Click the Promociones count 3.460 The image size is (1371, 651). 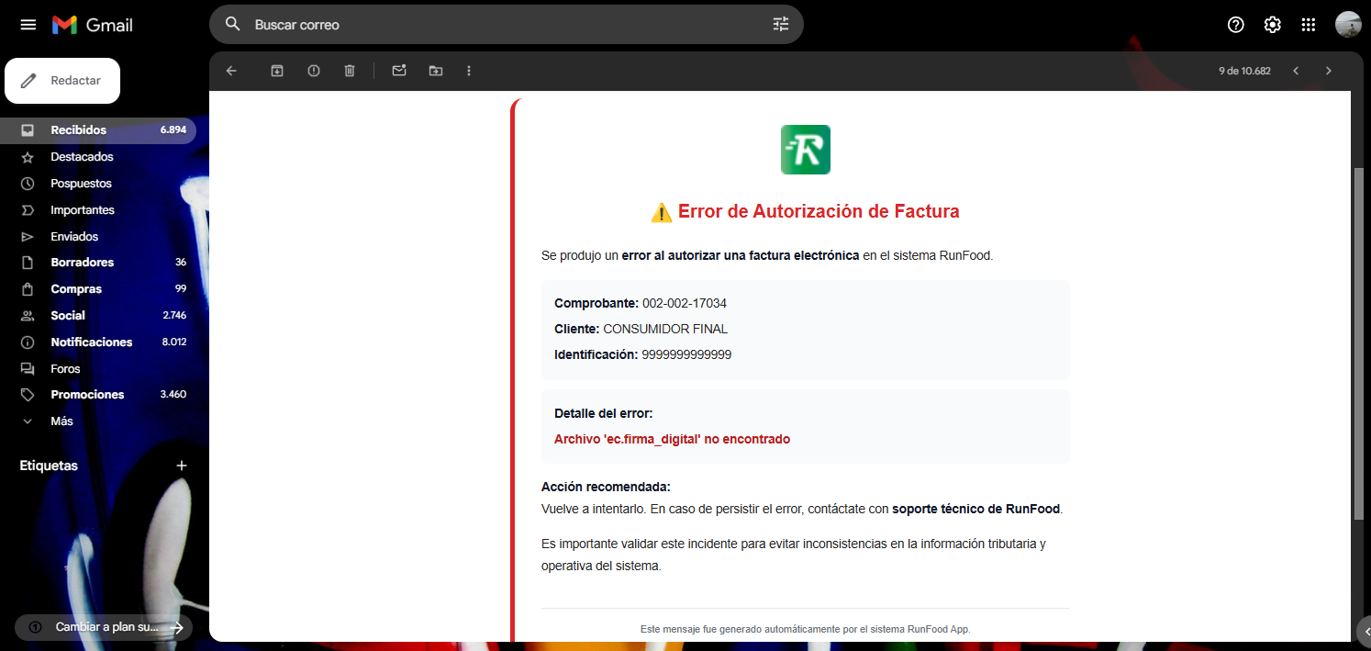[173, 395]
